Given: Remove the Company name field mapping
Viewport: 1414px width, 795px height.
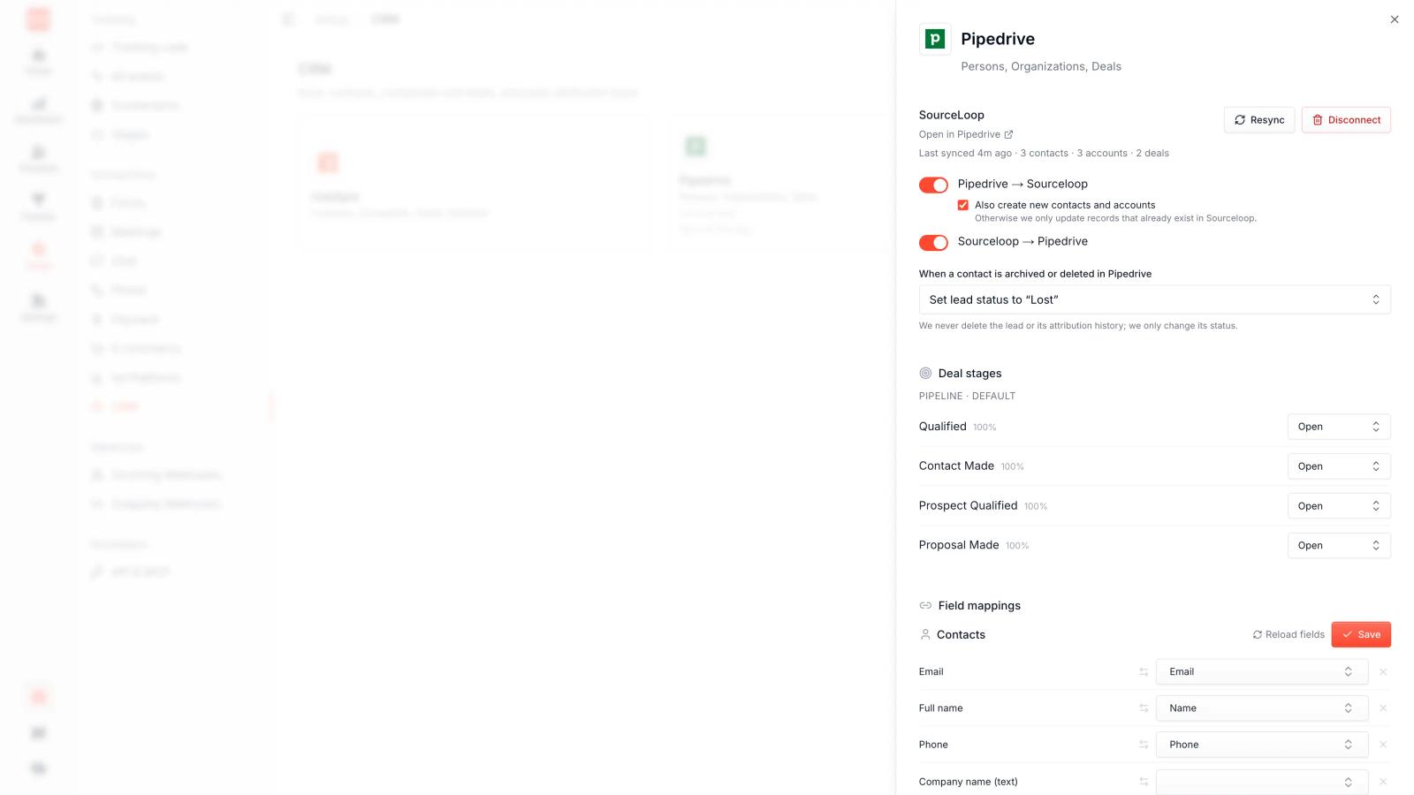Looking at the screenshot, I should point(1383,782).
